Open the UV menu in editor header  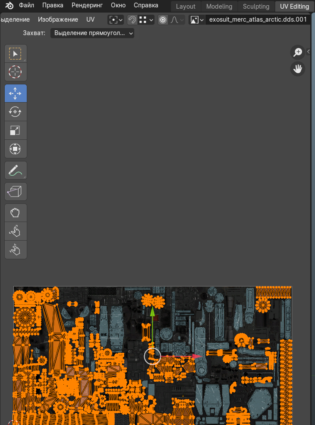click(x=90, y=19)
